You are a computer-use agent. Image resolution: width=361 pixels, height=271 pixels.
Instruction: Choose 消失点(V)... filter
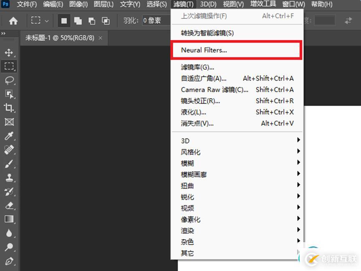point(237,123)
